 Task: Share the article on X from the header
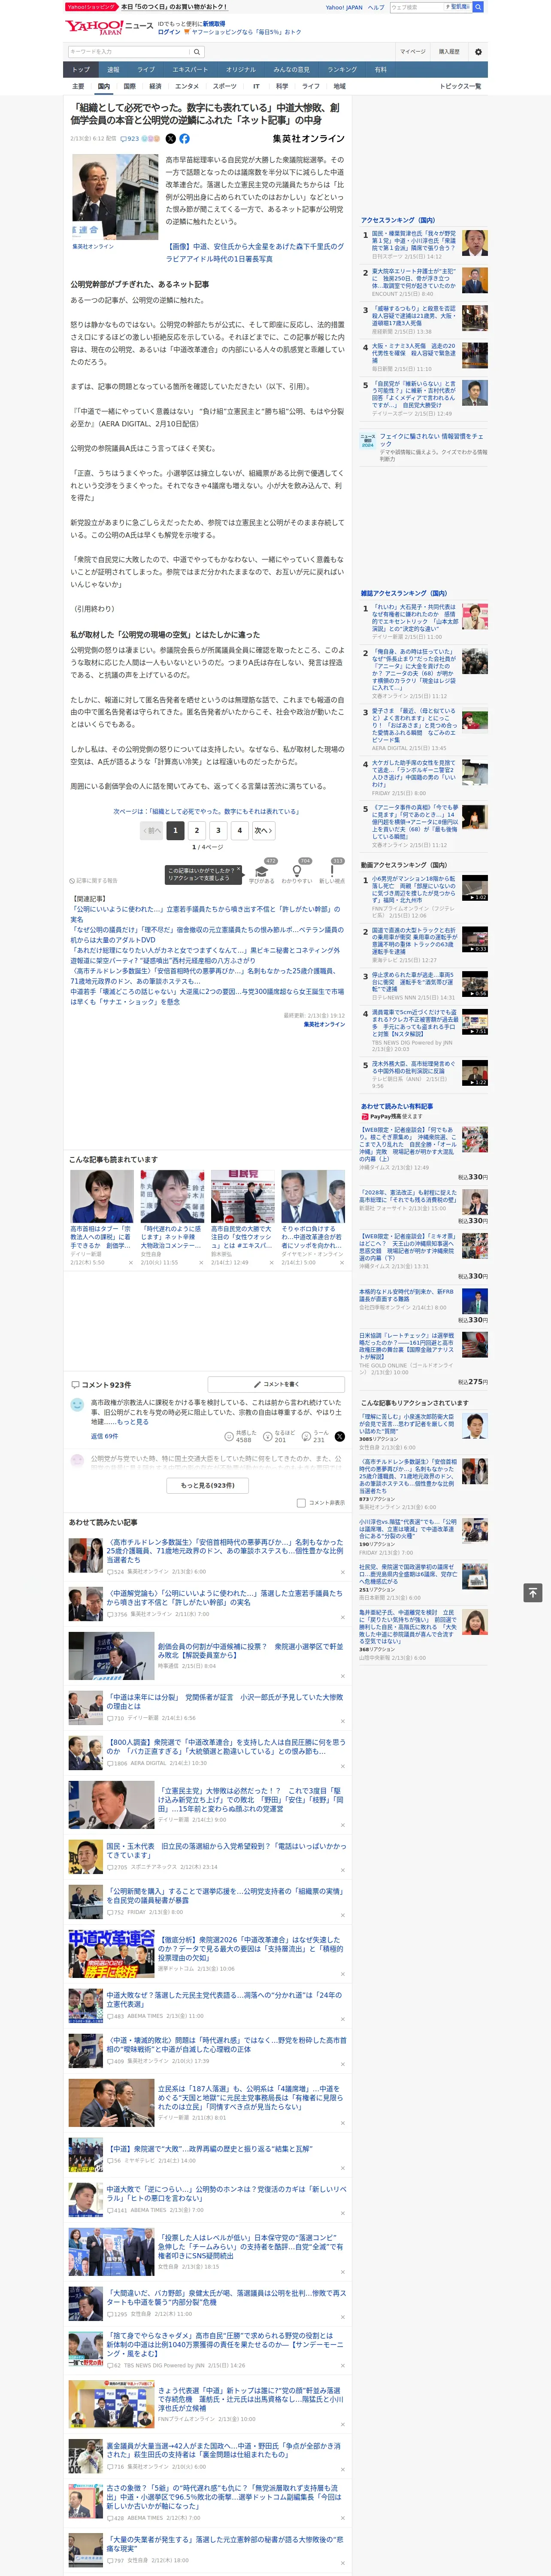click(170, 139)
